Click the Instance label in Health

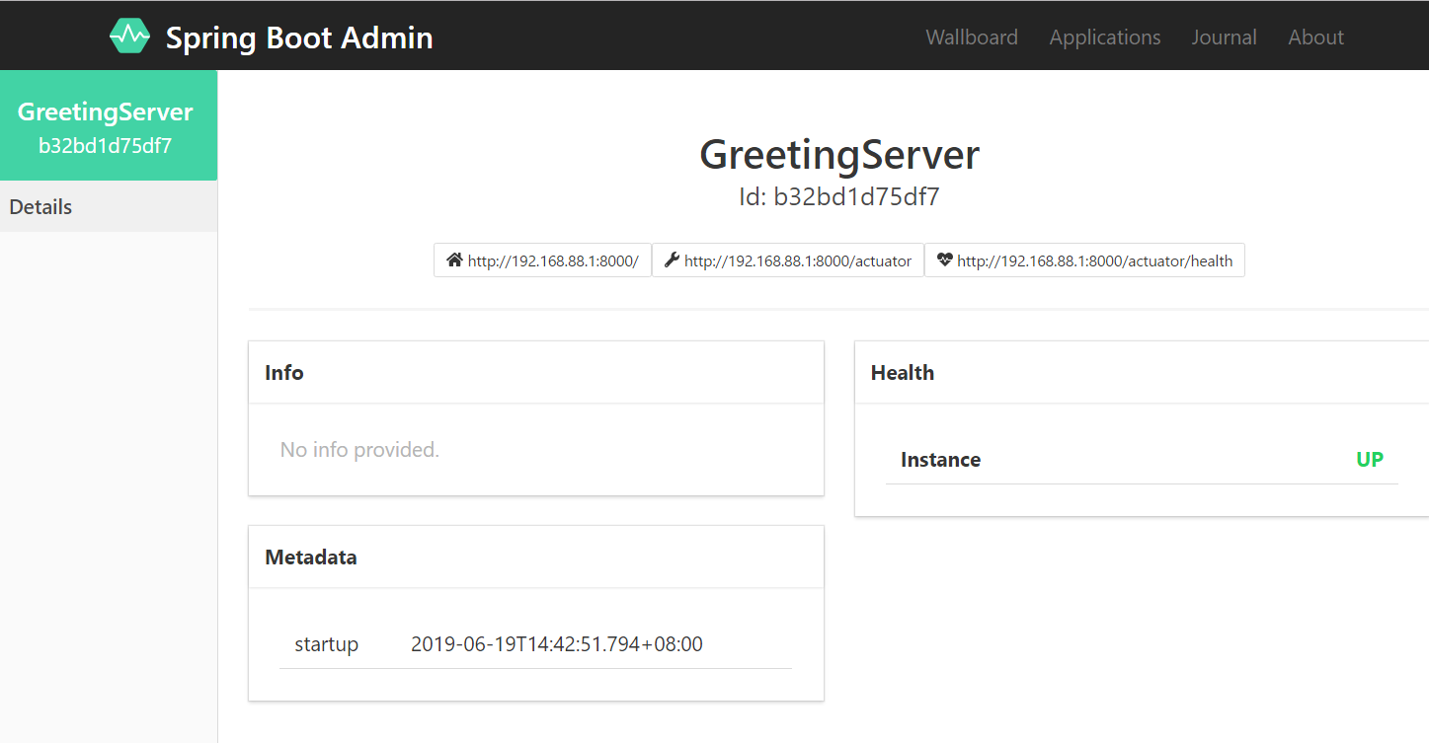(x=940, y=460)
